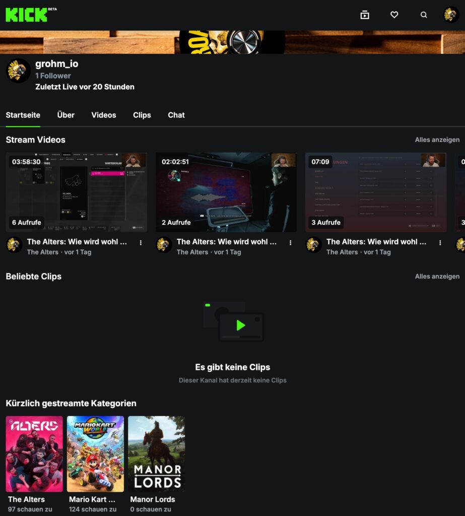Click the '97 schauen zu' viewer count
The height and width of the screenshot is (516, 465).
[30, 509]
